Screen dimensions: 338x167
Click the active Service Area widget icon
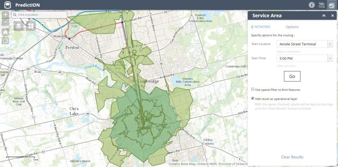coord(332,5)
